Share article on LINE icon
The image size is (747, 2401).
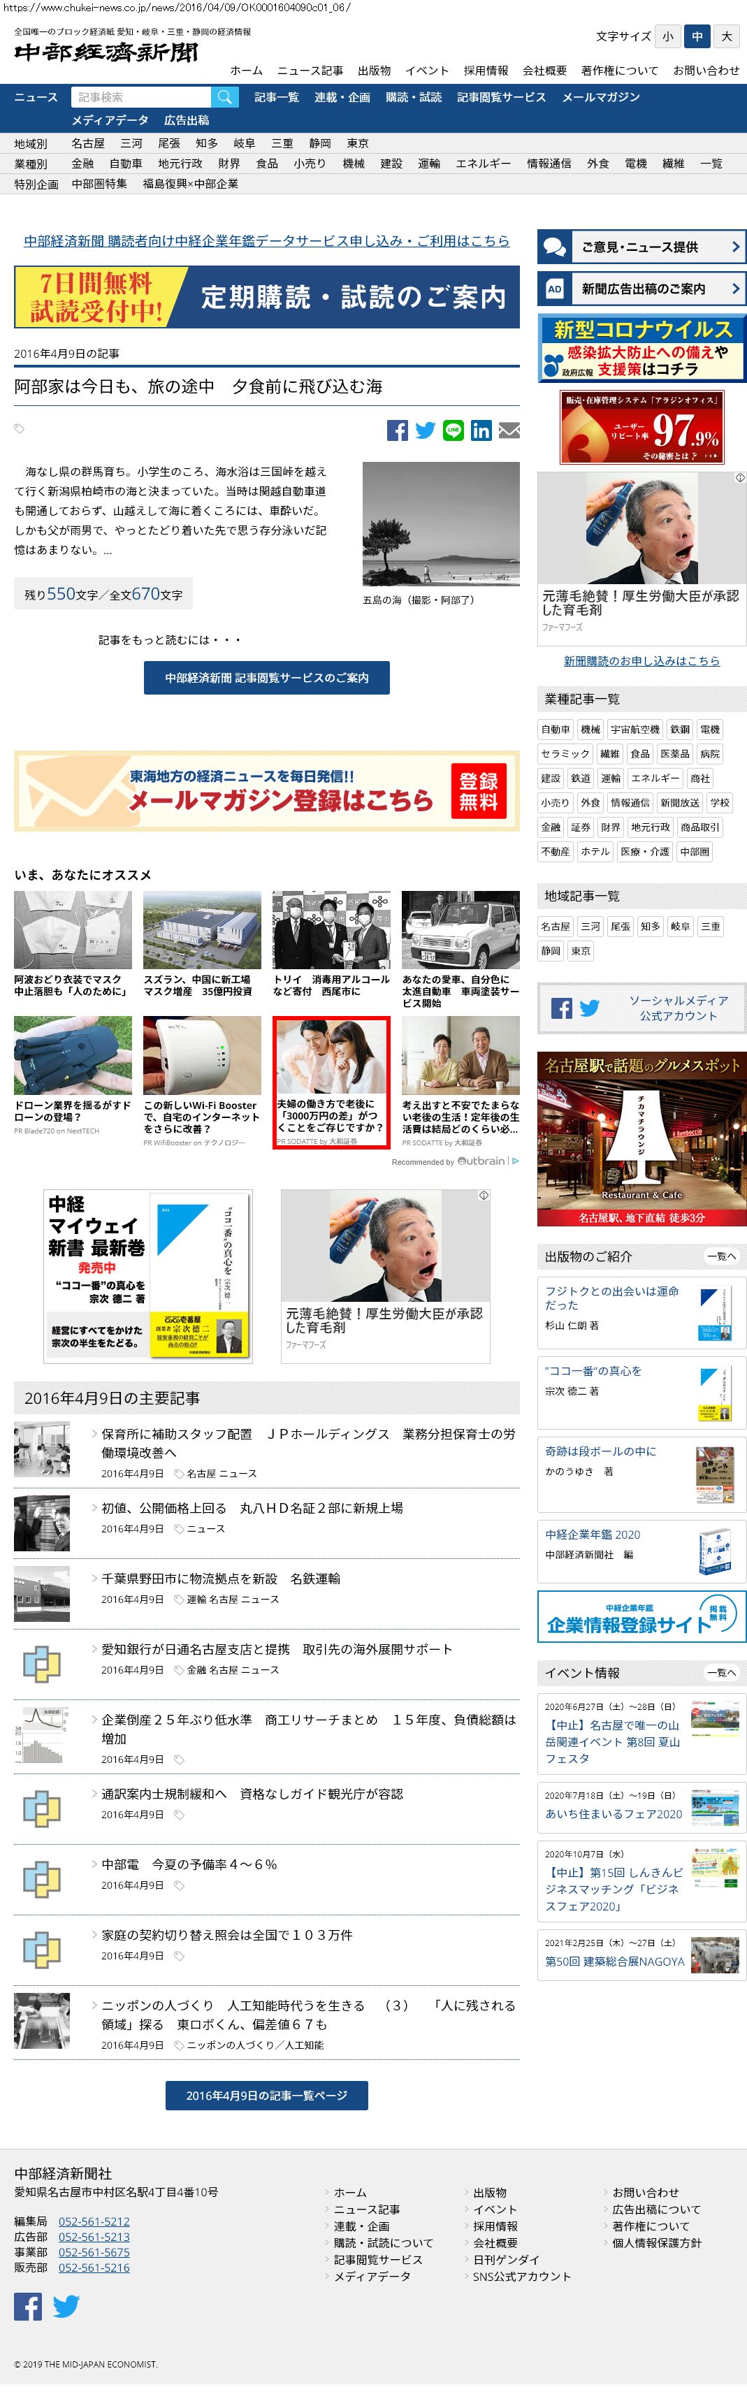click(x=454, y=430)
